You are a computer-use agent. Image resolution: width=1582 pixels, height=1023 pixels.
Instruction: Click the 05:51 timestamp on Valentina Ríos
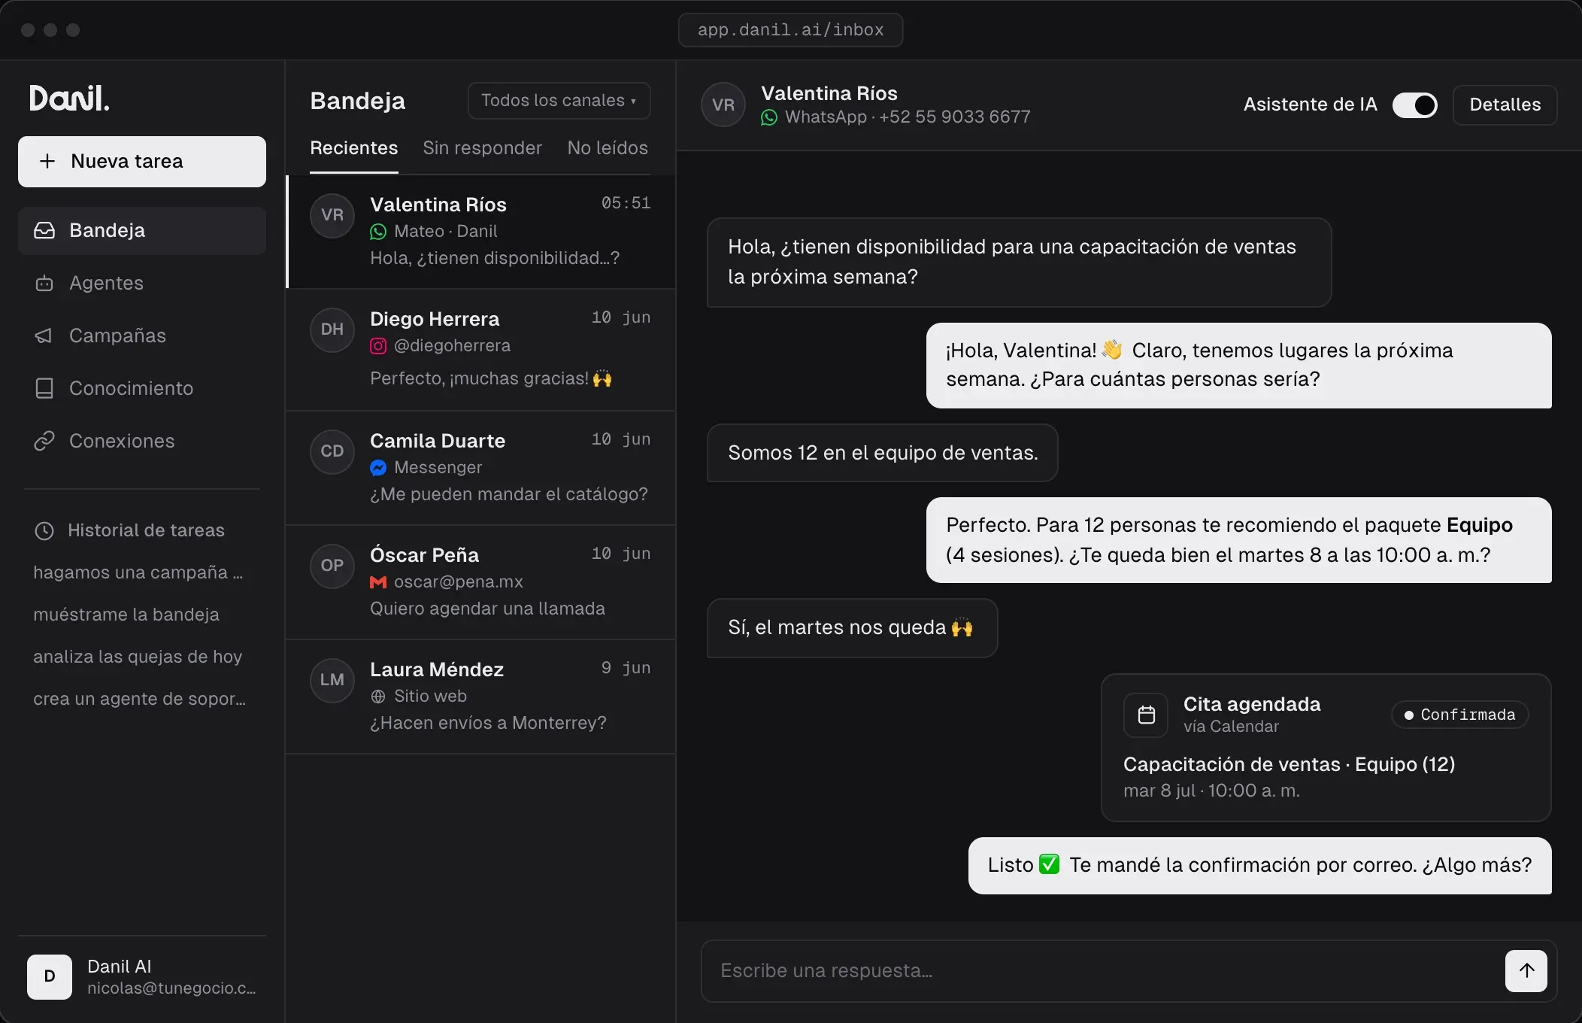coord(626,203)
